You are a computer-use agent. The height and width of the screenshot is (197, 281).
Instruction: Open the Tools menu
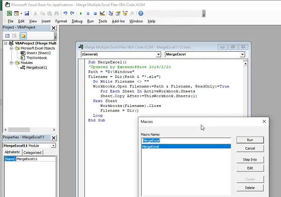(x=103, y=21)
